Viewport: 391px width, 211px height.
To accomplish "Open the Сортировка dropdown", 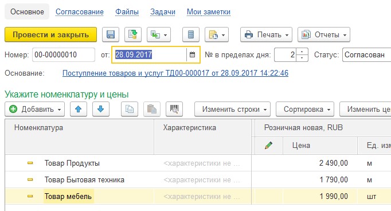I will pos(305,109).
